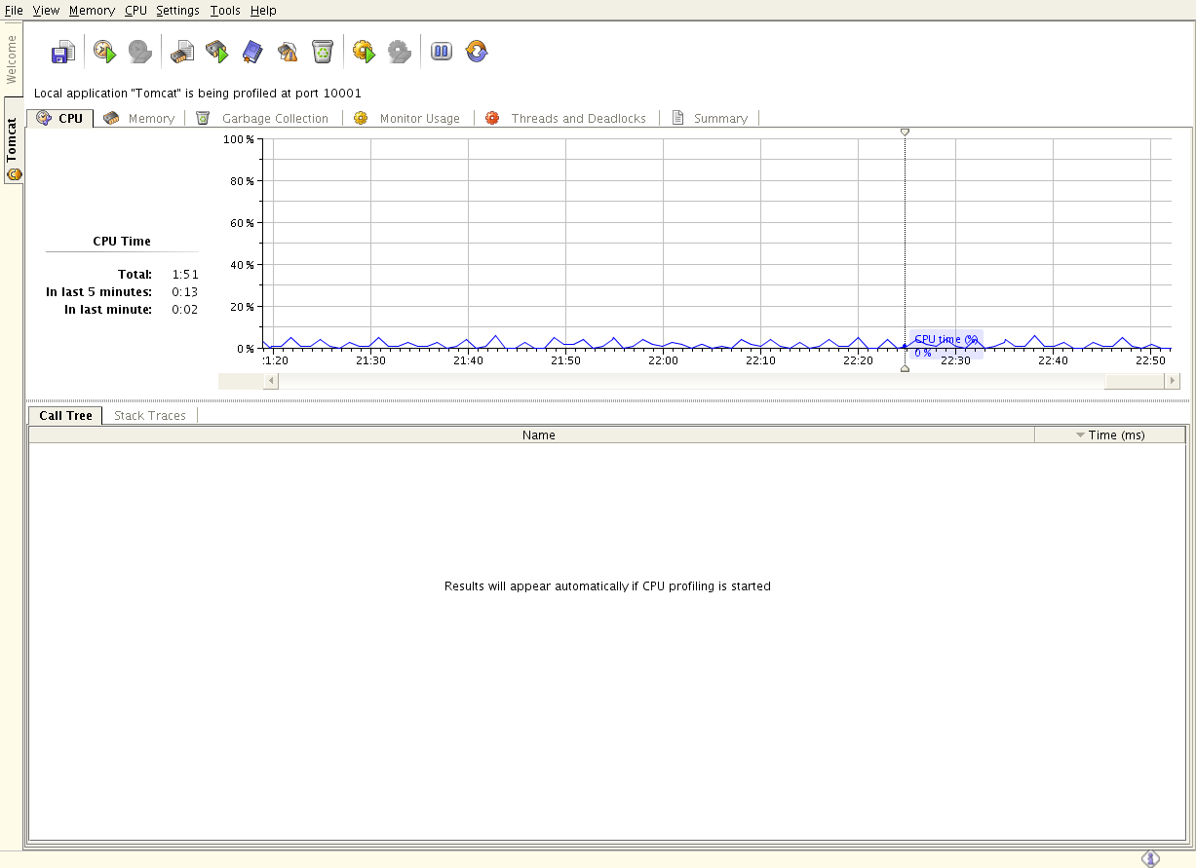
Task: Switch to the Garbage Collection tab
Action: (x=264, y=118)
